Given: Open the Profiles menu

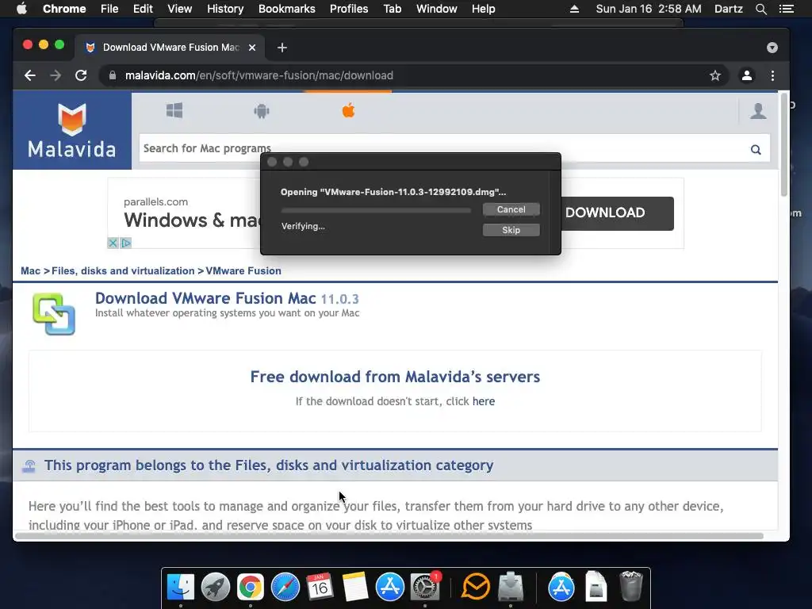Looking at the screenshot, I should [x=349, y=9].
